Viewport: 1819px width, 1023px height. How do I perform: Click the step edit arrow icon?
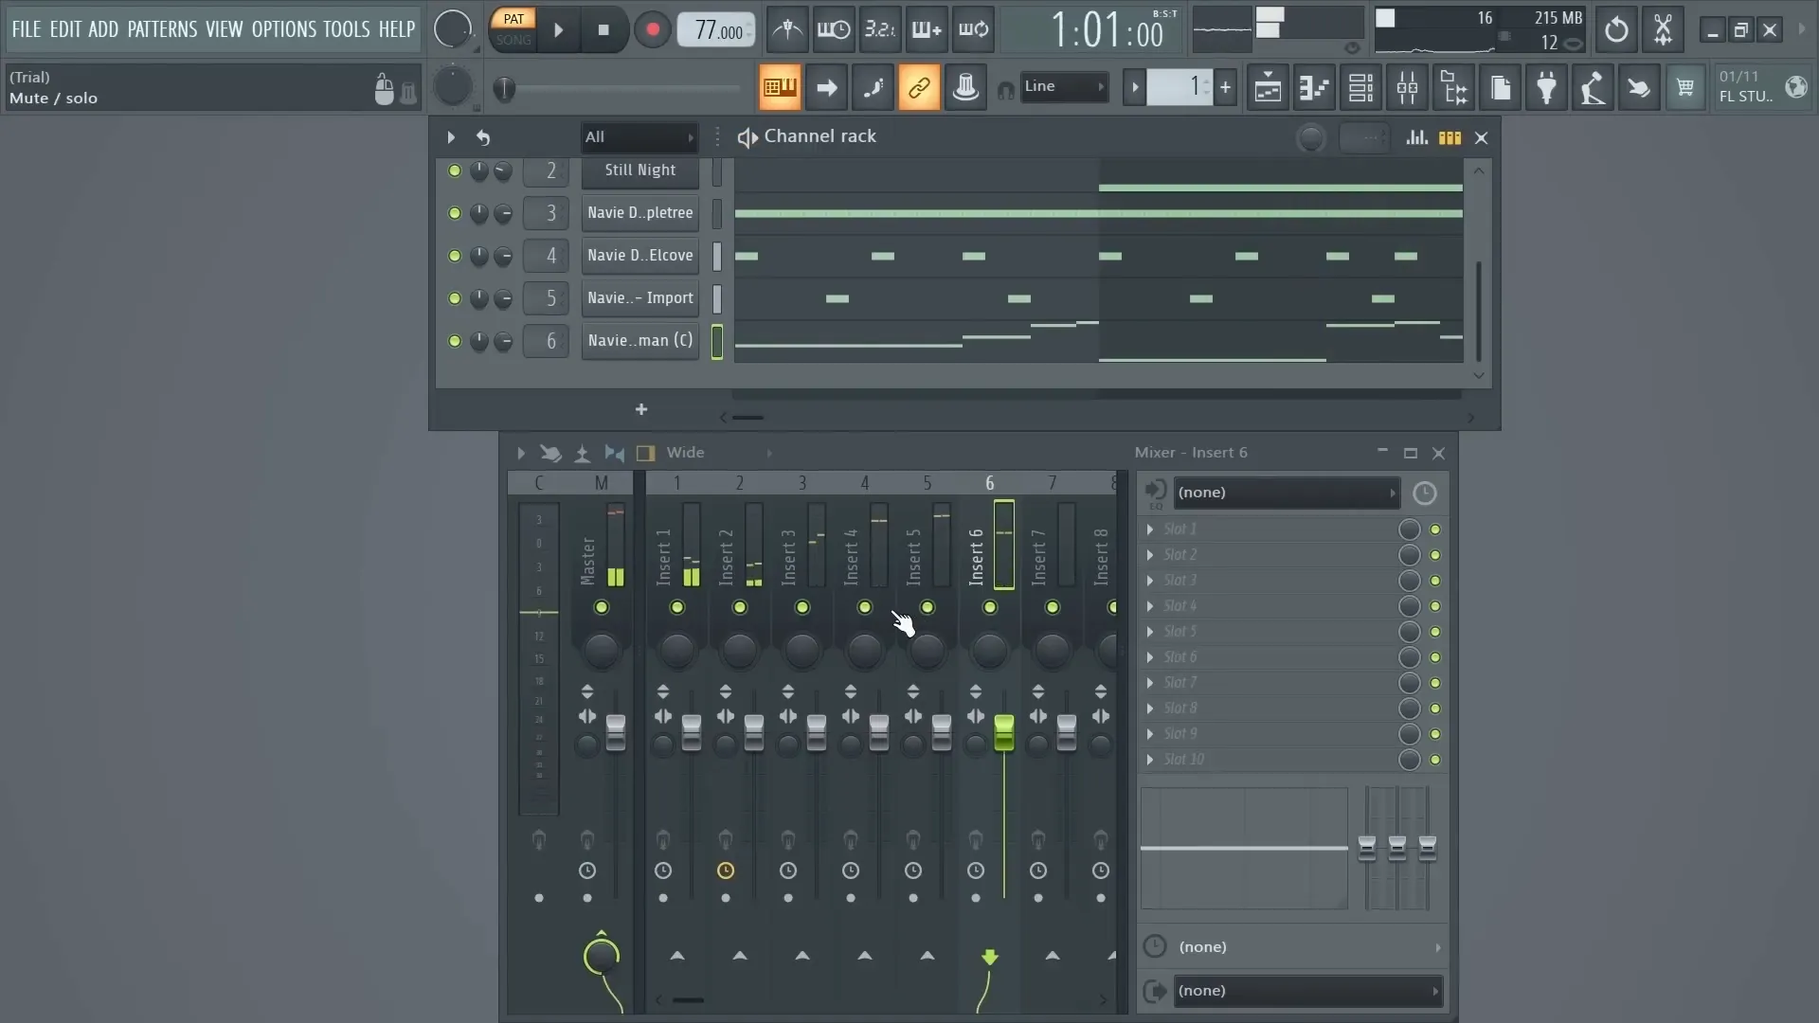pyautogui.click(x=826, y=88)
